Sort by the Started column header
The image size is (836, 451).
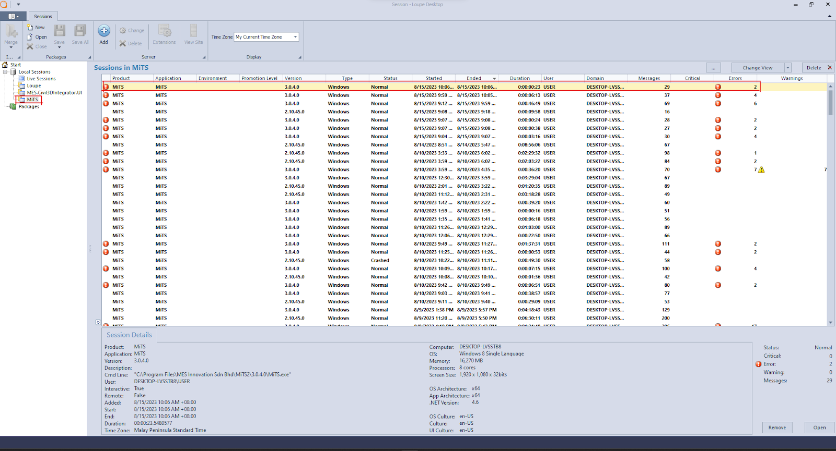[434, 78]
